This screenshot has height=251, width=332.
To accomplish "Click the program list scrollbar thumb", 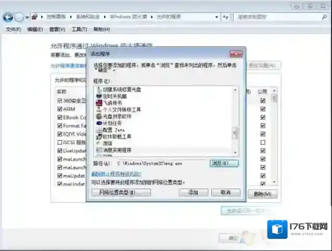I will 235,133.
